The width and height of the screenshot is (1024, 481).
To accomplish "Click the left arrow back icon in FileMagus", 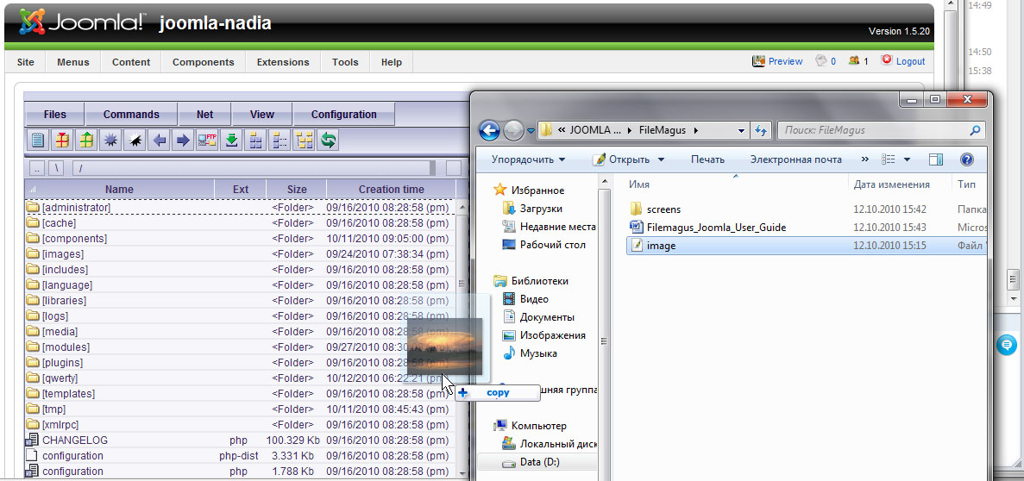I will pos(159,141).
